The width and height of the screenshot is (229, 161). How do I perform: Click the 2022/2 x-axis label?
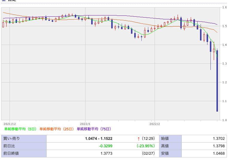point(155,124)
